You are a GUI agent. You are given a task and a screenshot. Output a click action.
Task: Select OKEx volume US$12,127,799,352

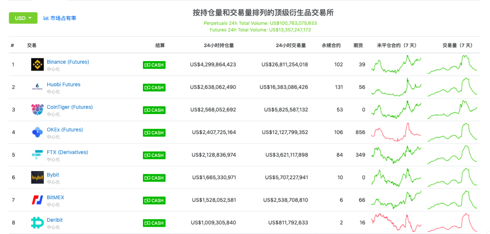pos(284,133)
